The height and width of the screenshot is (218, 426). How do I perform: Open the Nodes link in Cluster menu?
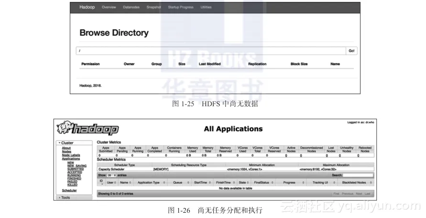coord(66,152)
